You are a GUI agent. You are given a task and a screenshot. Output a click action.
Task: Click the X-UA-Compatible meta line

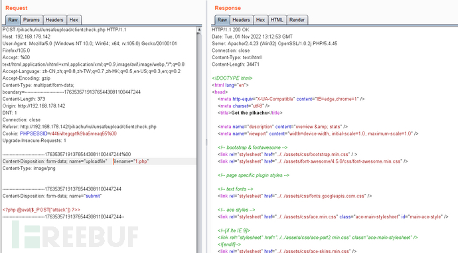coord(291,99)
